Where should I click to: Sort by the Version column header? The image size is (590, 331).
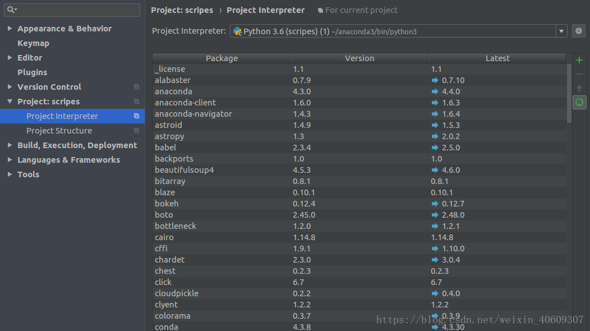click(x=359, y=58)
